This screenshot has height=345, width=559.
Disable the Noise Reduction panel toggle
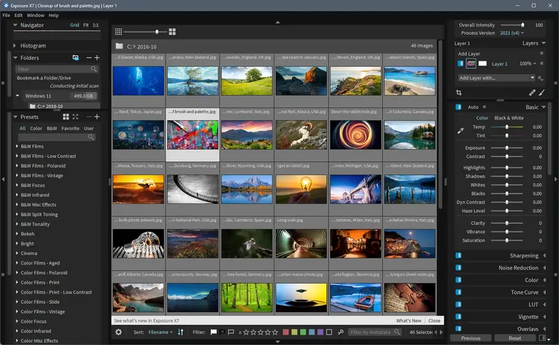pyautogui.click(x=458, y=267)
